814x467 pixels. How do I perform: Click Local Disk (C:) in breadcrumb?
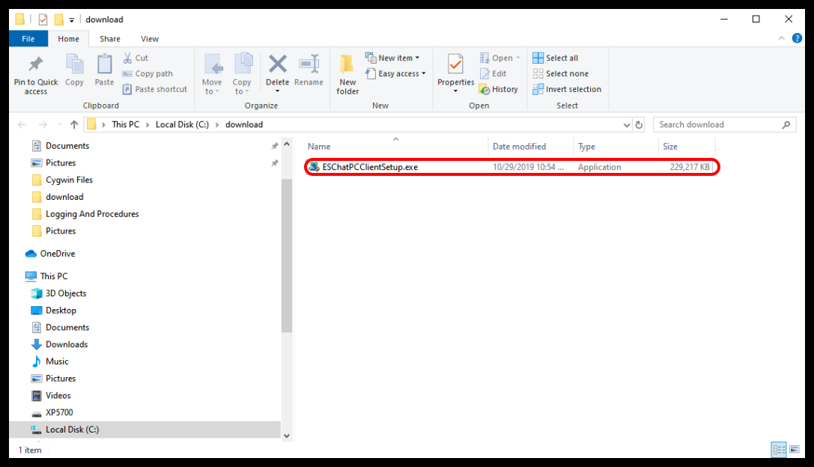[182, 124]
